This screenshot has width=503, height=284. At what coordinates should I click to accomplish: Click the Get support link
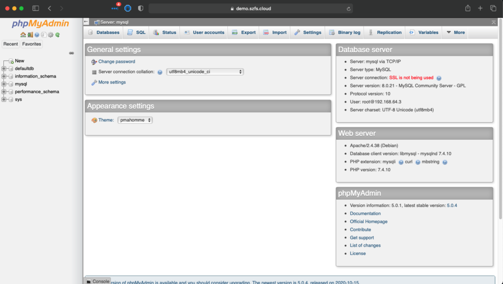362,237
